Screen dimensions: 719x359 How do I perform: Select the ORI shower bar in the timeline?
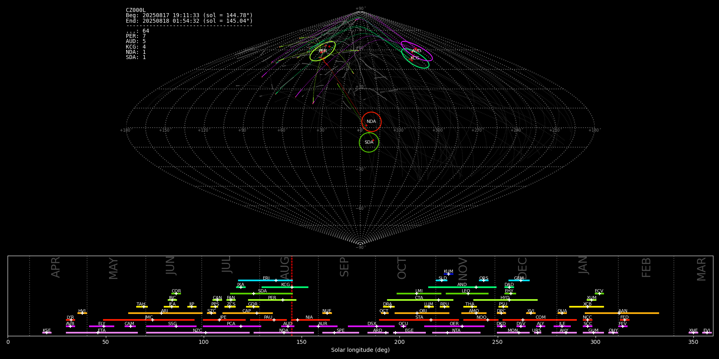click(422, 313)
